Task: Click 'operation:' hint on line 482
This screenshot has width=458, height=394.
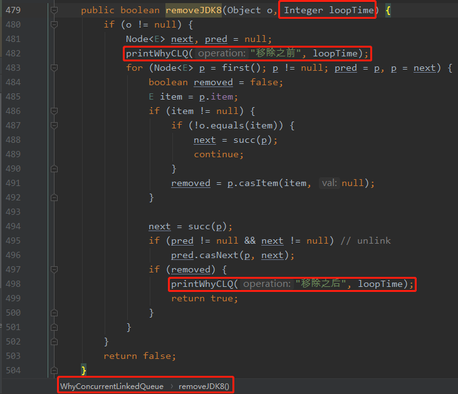Action: click(x=222, y=53)
